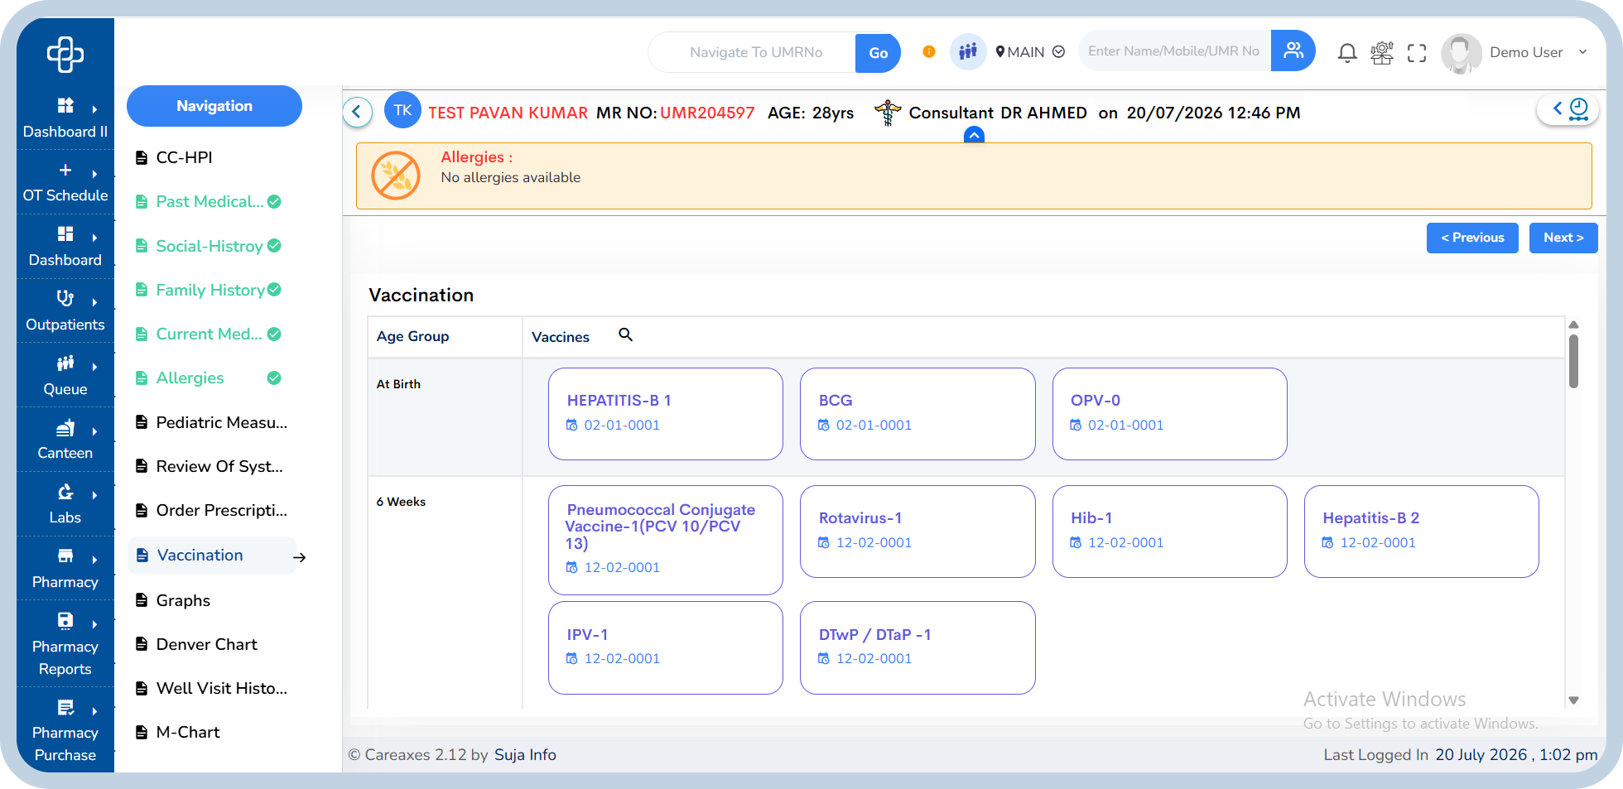The height and width of the screenshot is (789, 1623).
Task: Open M-Chart section
Action: pyautogui.click(x=177, y=732)
